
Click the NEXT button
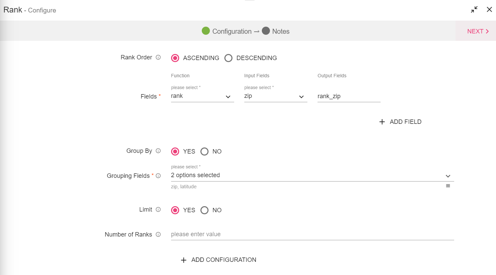pos(477,31)
